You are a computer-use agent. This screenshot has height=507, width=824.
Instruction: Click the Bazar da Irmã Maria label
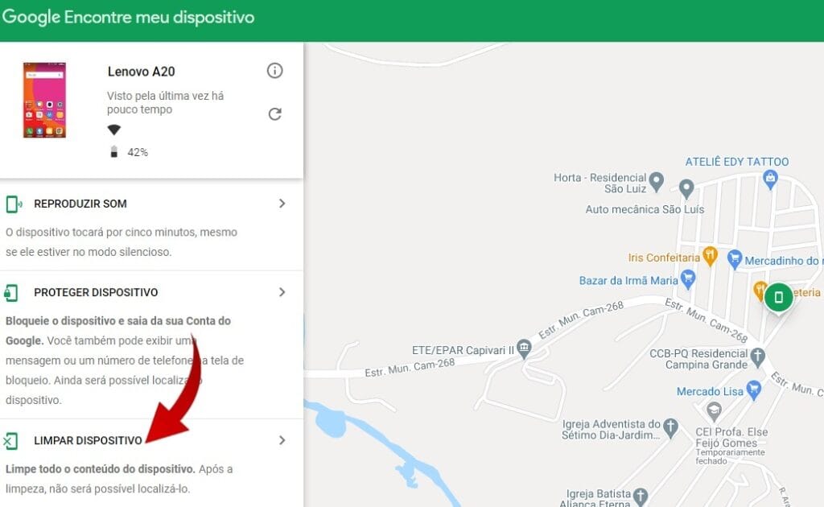click(628, 281)
